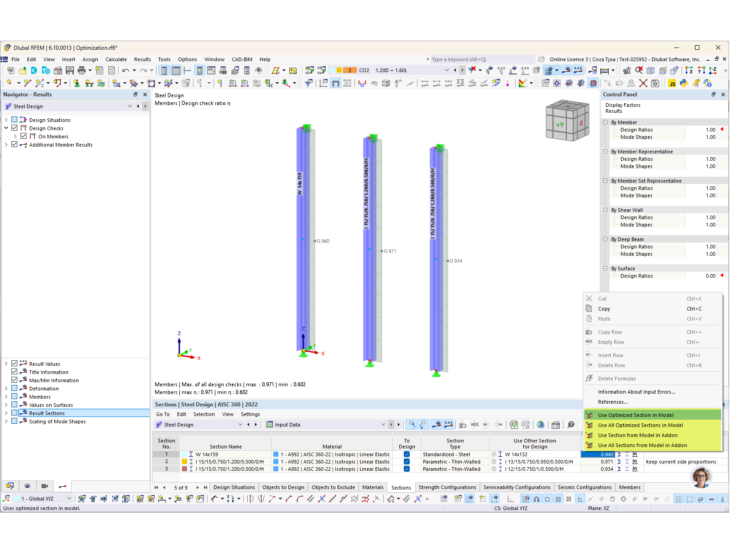This screenshot has width=730, height=548.
Task: Open the Selection menu in Sections panel
Action: click(x=204, y=414)
